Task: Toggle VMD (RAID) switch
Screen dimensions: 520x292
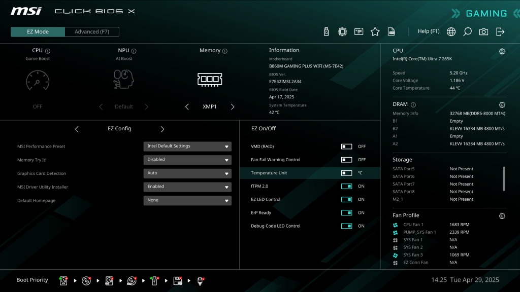Action: coord(346,147)
